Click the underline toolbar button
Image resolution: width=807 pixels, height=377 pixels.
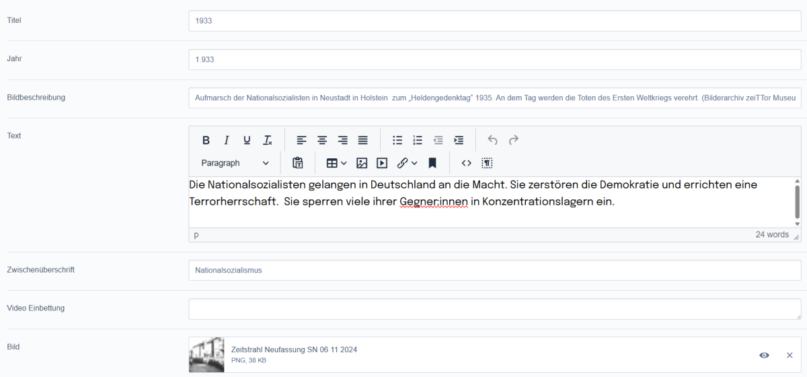click(x=247, y=140)
